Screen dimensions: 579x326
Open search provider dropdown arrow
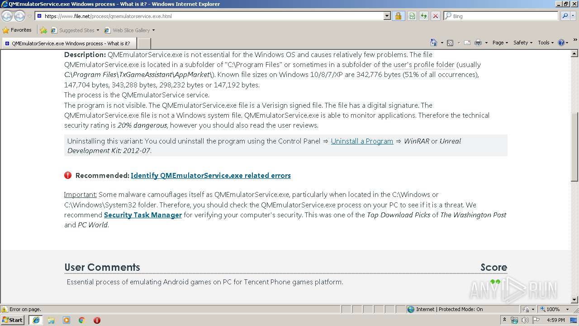click(574, 16)
